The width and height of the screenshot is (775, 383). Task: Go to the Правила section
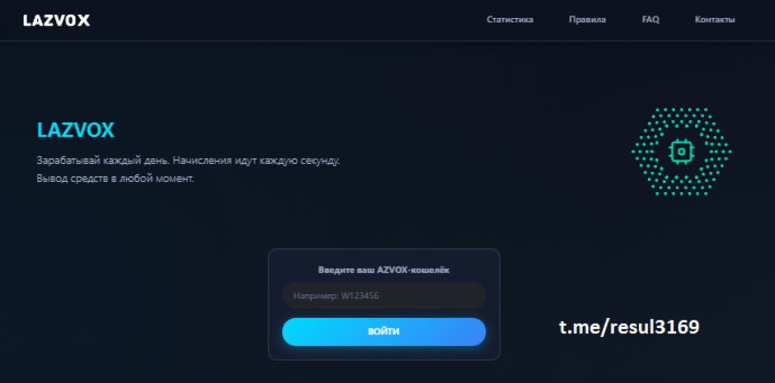pyautogui.click(x=587, y=20)
